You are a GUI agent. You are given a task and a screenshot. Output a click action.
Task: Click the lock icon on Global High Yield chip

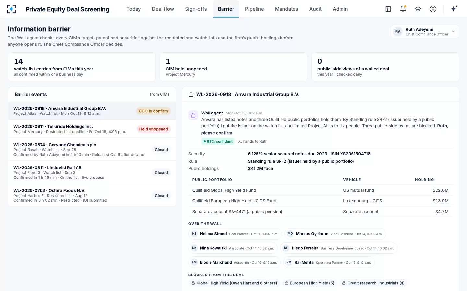coord(193,283)
